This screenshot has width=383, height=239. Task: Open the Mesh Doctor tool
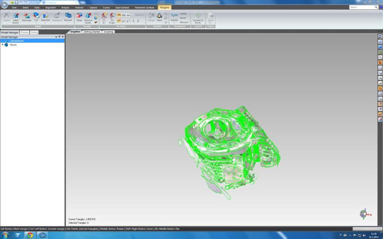[x=16, y=18]
